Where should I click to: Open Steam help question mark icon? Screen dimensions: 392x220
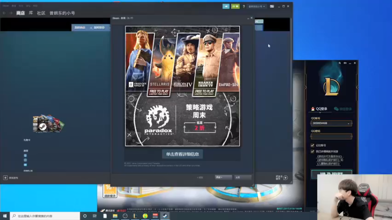point(244,6)
